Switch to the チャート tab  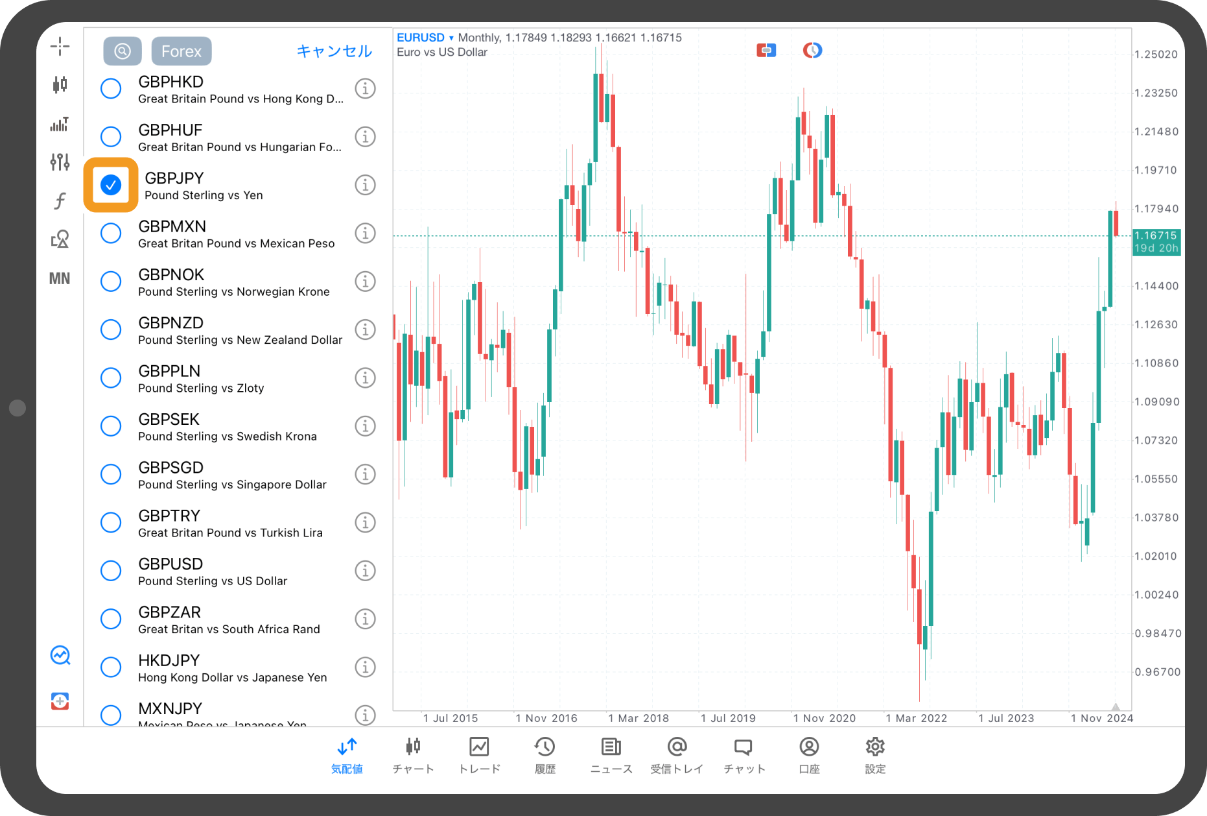pos(413,755)
